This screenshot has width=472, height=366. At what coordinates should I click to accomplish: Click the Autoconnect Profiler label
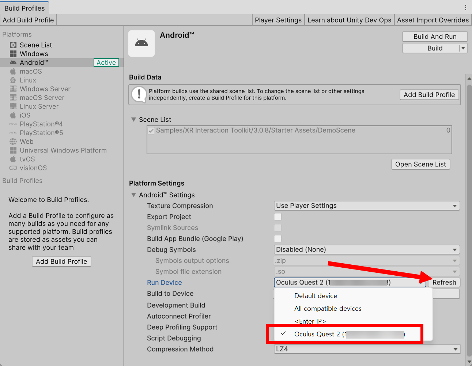point(179,316)
